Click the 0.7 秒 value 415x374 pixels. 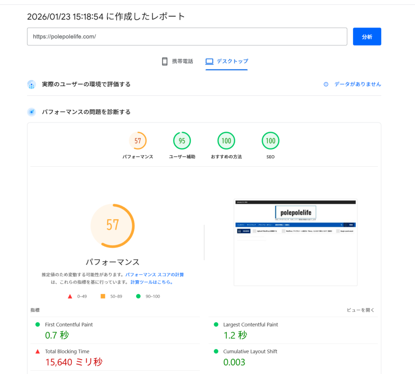click(x=57, y=335)
